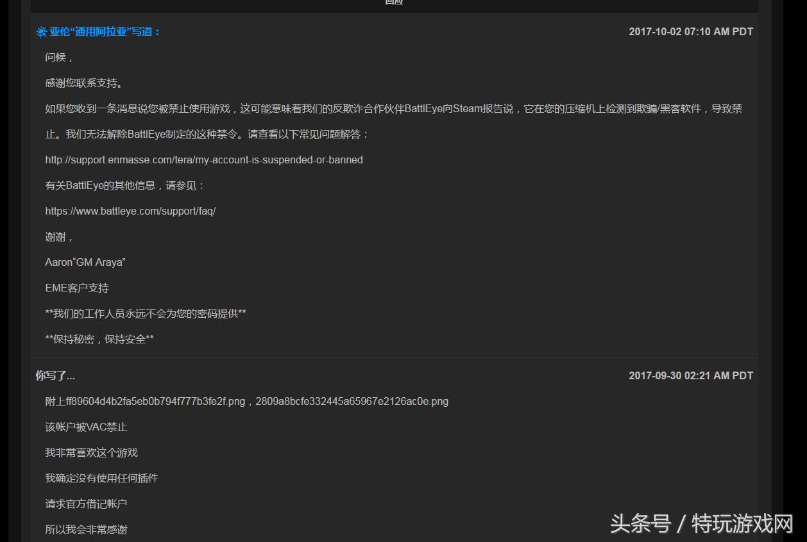This screenshot has height=542, width=807.
Task: Click the line 请求官方借记帐户
Action: [85, 504]
